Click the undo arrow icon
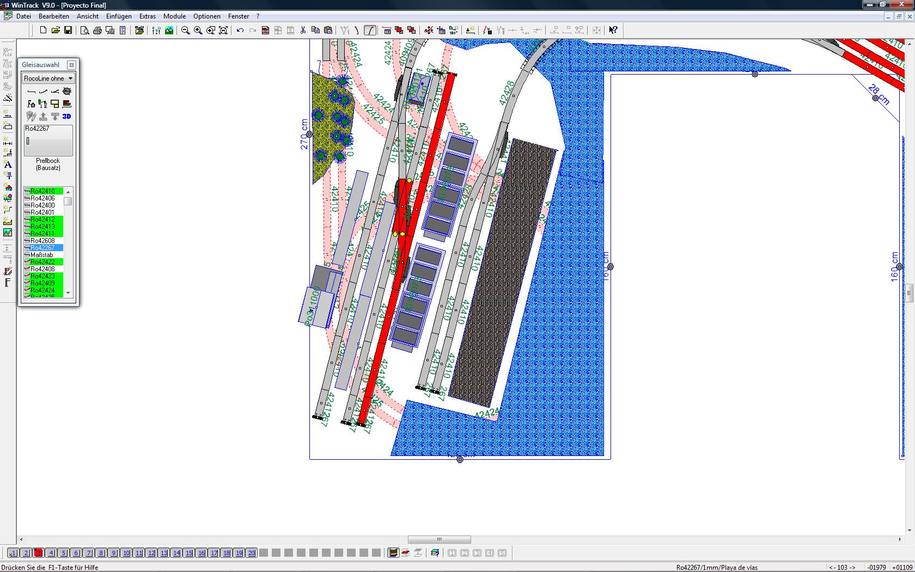The height and width of the screenshot is (572, 915). point(240,31)
